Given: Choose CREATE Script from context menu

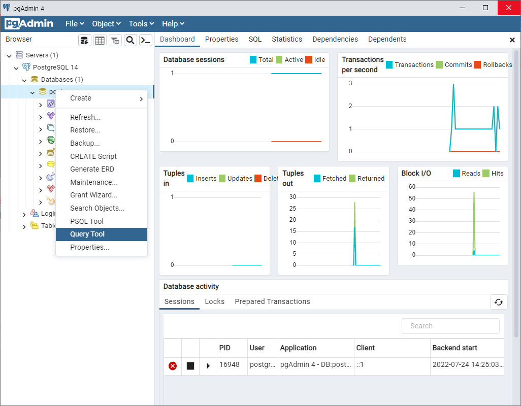Looking at the screenshot, I should (102, 156).
